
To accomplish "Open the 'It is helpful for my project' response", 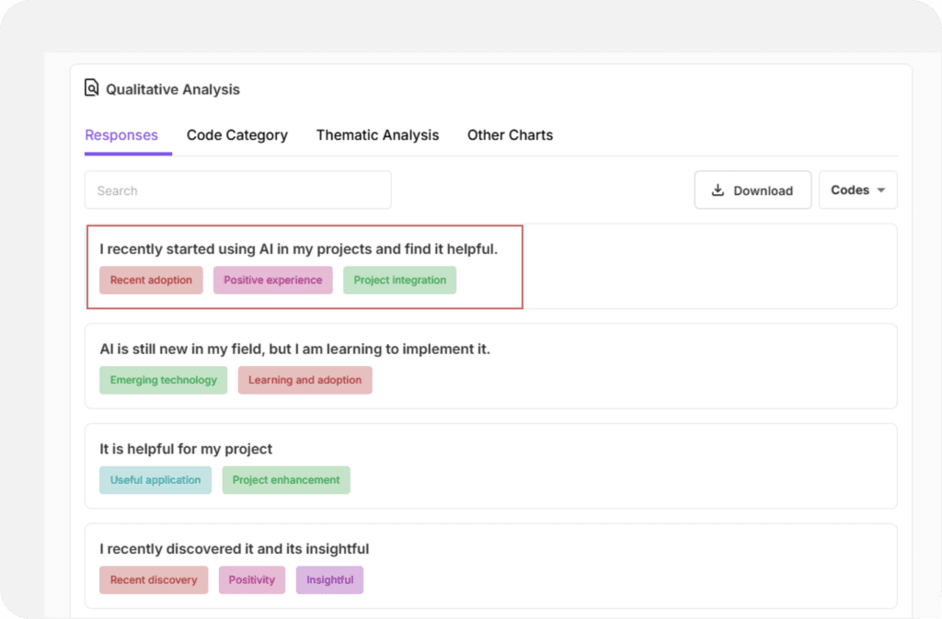I will click(186, 449).
